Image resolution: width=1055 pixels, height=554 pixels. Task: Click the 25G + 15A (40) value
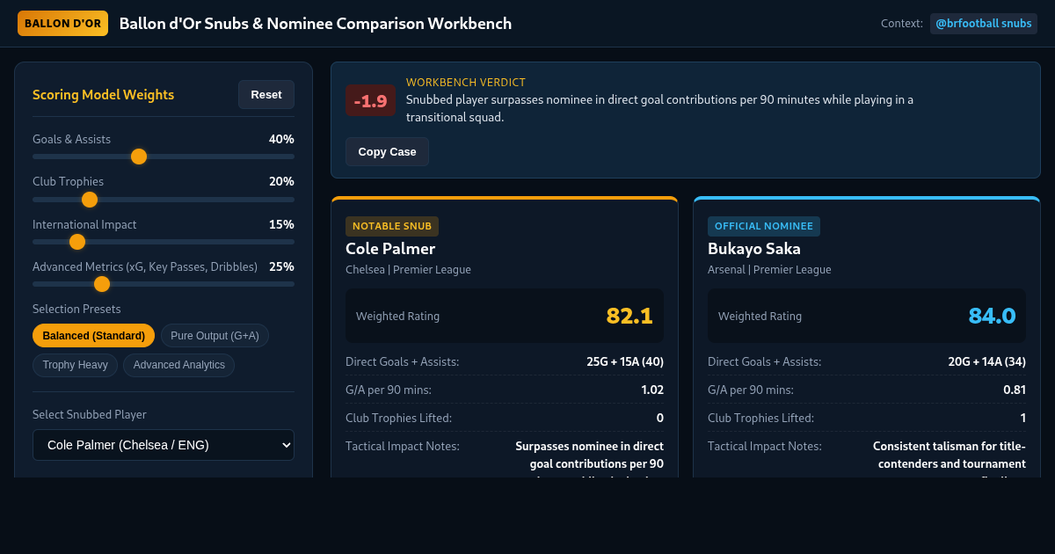pyautogui.click(x=625, y=361)
